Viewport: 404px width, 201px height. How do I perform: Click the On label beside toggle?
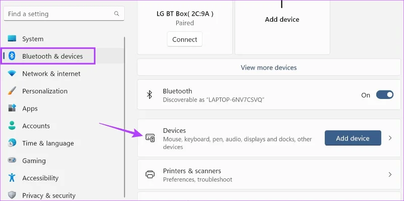tap(366, 95)
